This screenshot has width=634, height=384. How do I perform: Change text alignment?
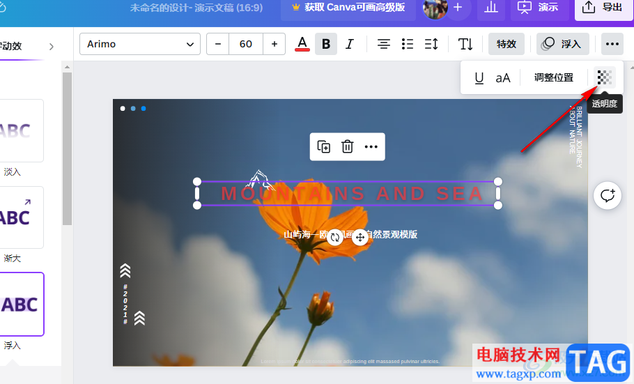[x=384, y=44]
